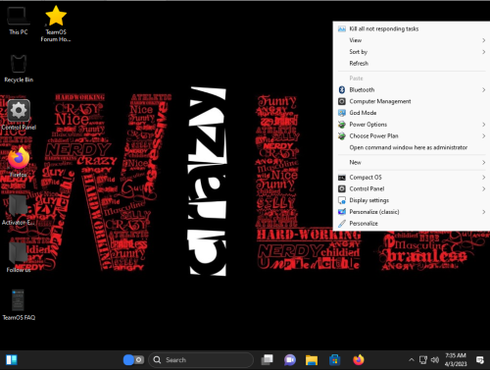
Task: Open the clock showing 7:35 AM
Action: 456,359
